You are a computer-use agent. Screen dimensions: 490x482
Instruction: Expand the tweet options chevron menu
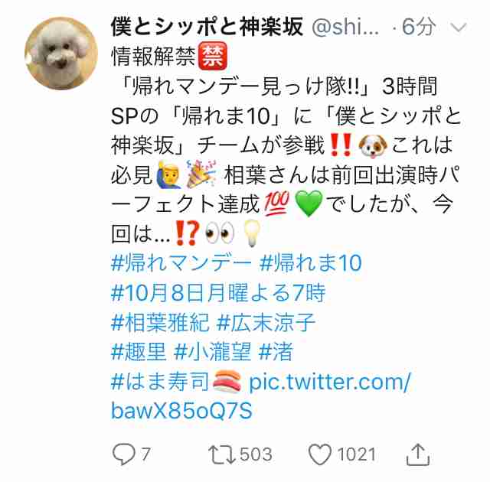(x=459, y=28)
